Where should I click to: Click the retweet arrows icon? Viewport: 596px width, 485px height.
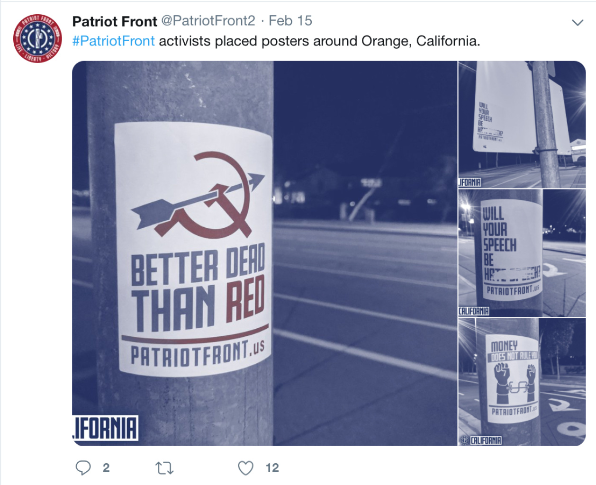pos(164,468)
